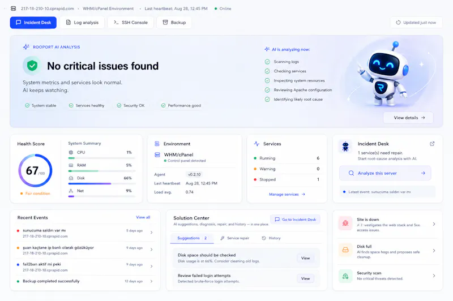Open the Manage services link

[x=287, y=194]
